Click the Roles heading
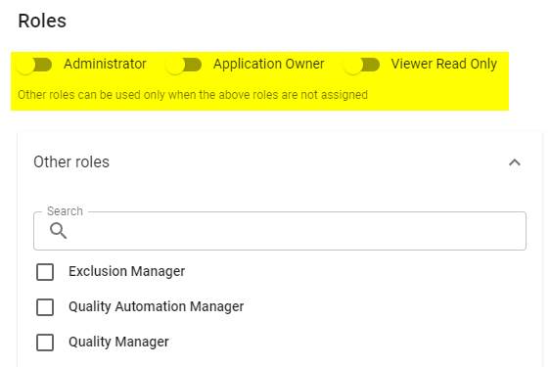 42,21
